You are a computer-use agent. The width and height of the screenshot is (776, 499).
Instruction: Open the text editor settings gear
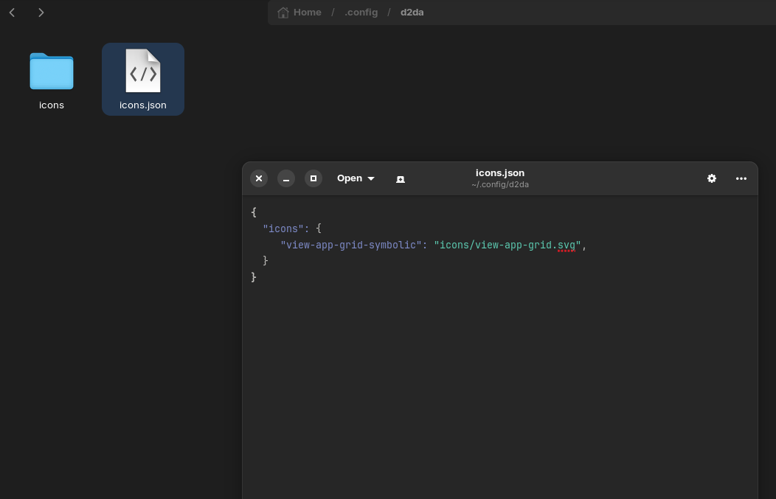(x=712, y=178)
